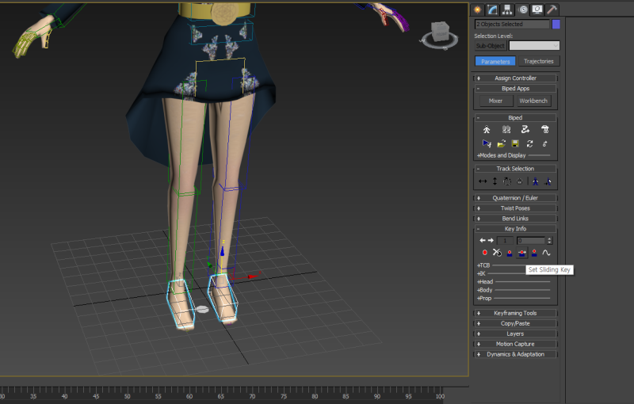The width and height of the screenshot is (634, 404).
Task: Click the purple object color swatch
Action: click(556, 25)
